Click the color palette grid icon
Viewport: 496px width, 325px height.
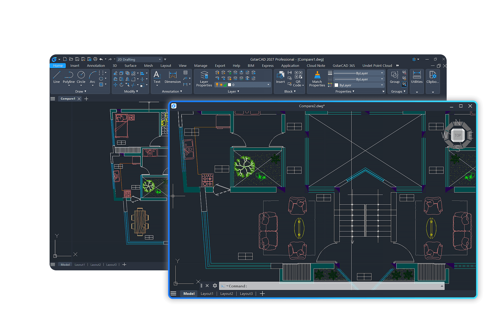pyautogui.click(x=330, y=85)
